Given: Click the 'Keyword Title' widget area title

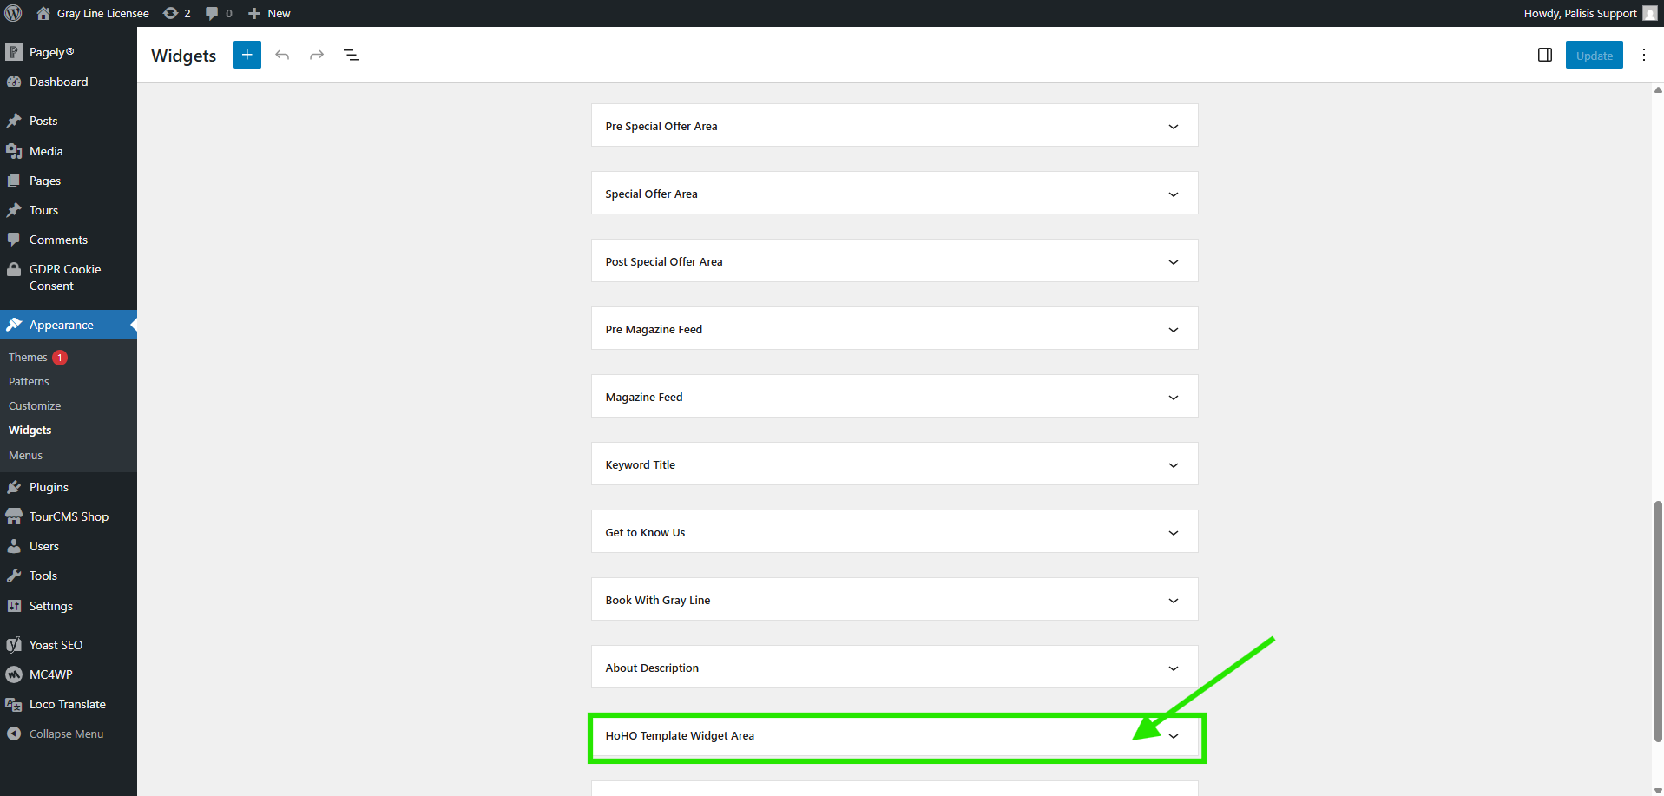Looking at the screenshot, I should pyautogui.click(x=641, y=465).
